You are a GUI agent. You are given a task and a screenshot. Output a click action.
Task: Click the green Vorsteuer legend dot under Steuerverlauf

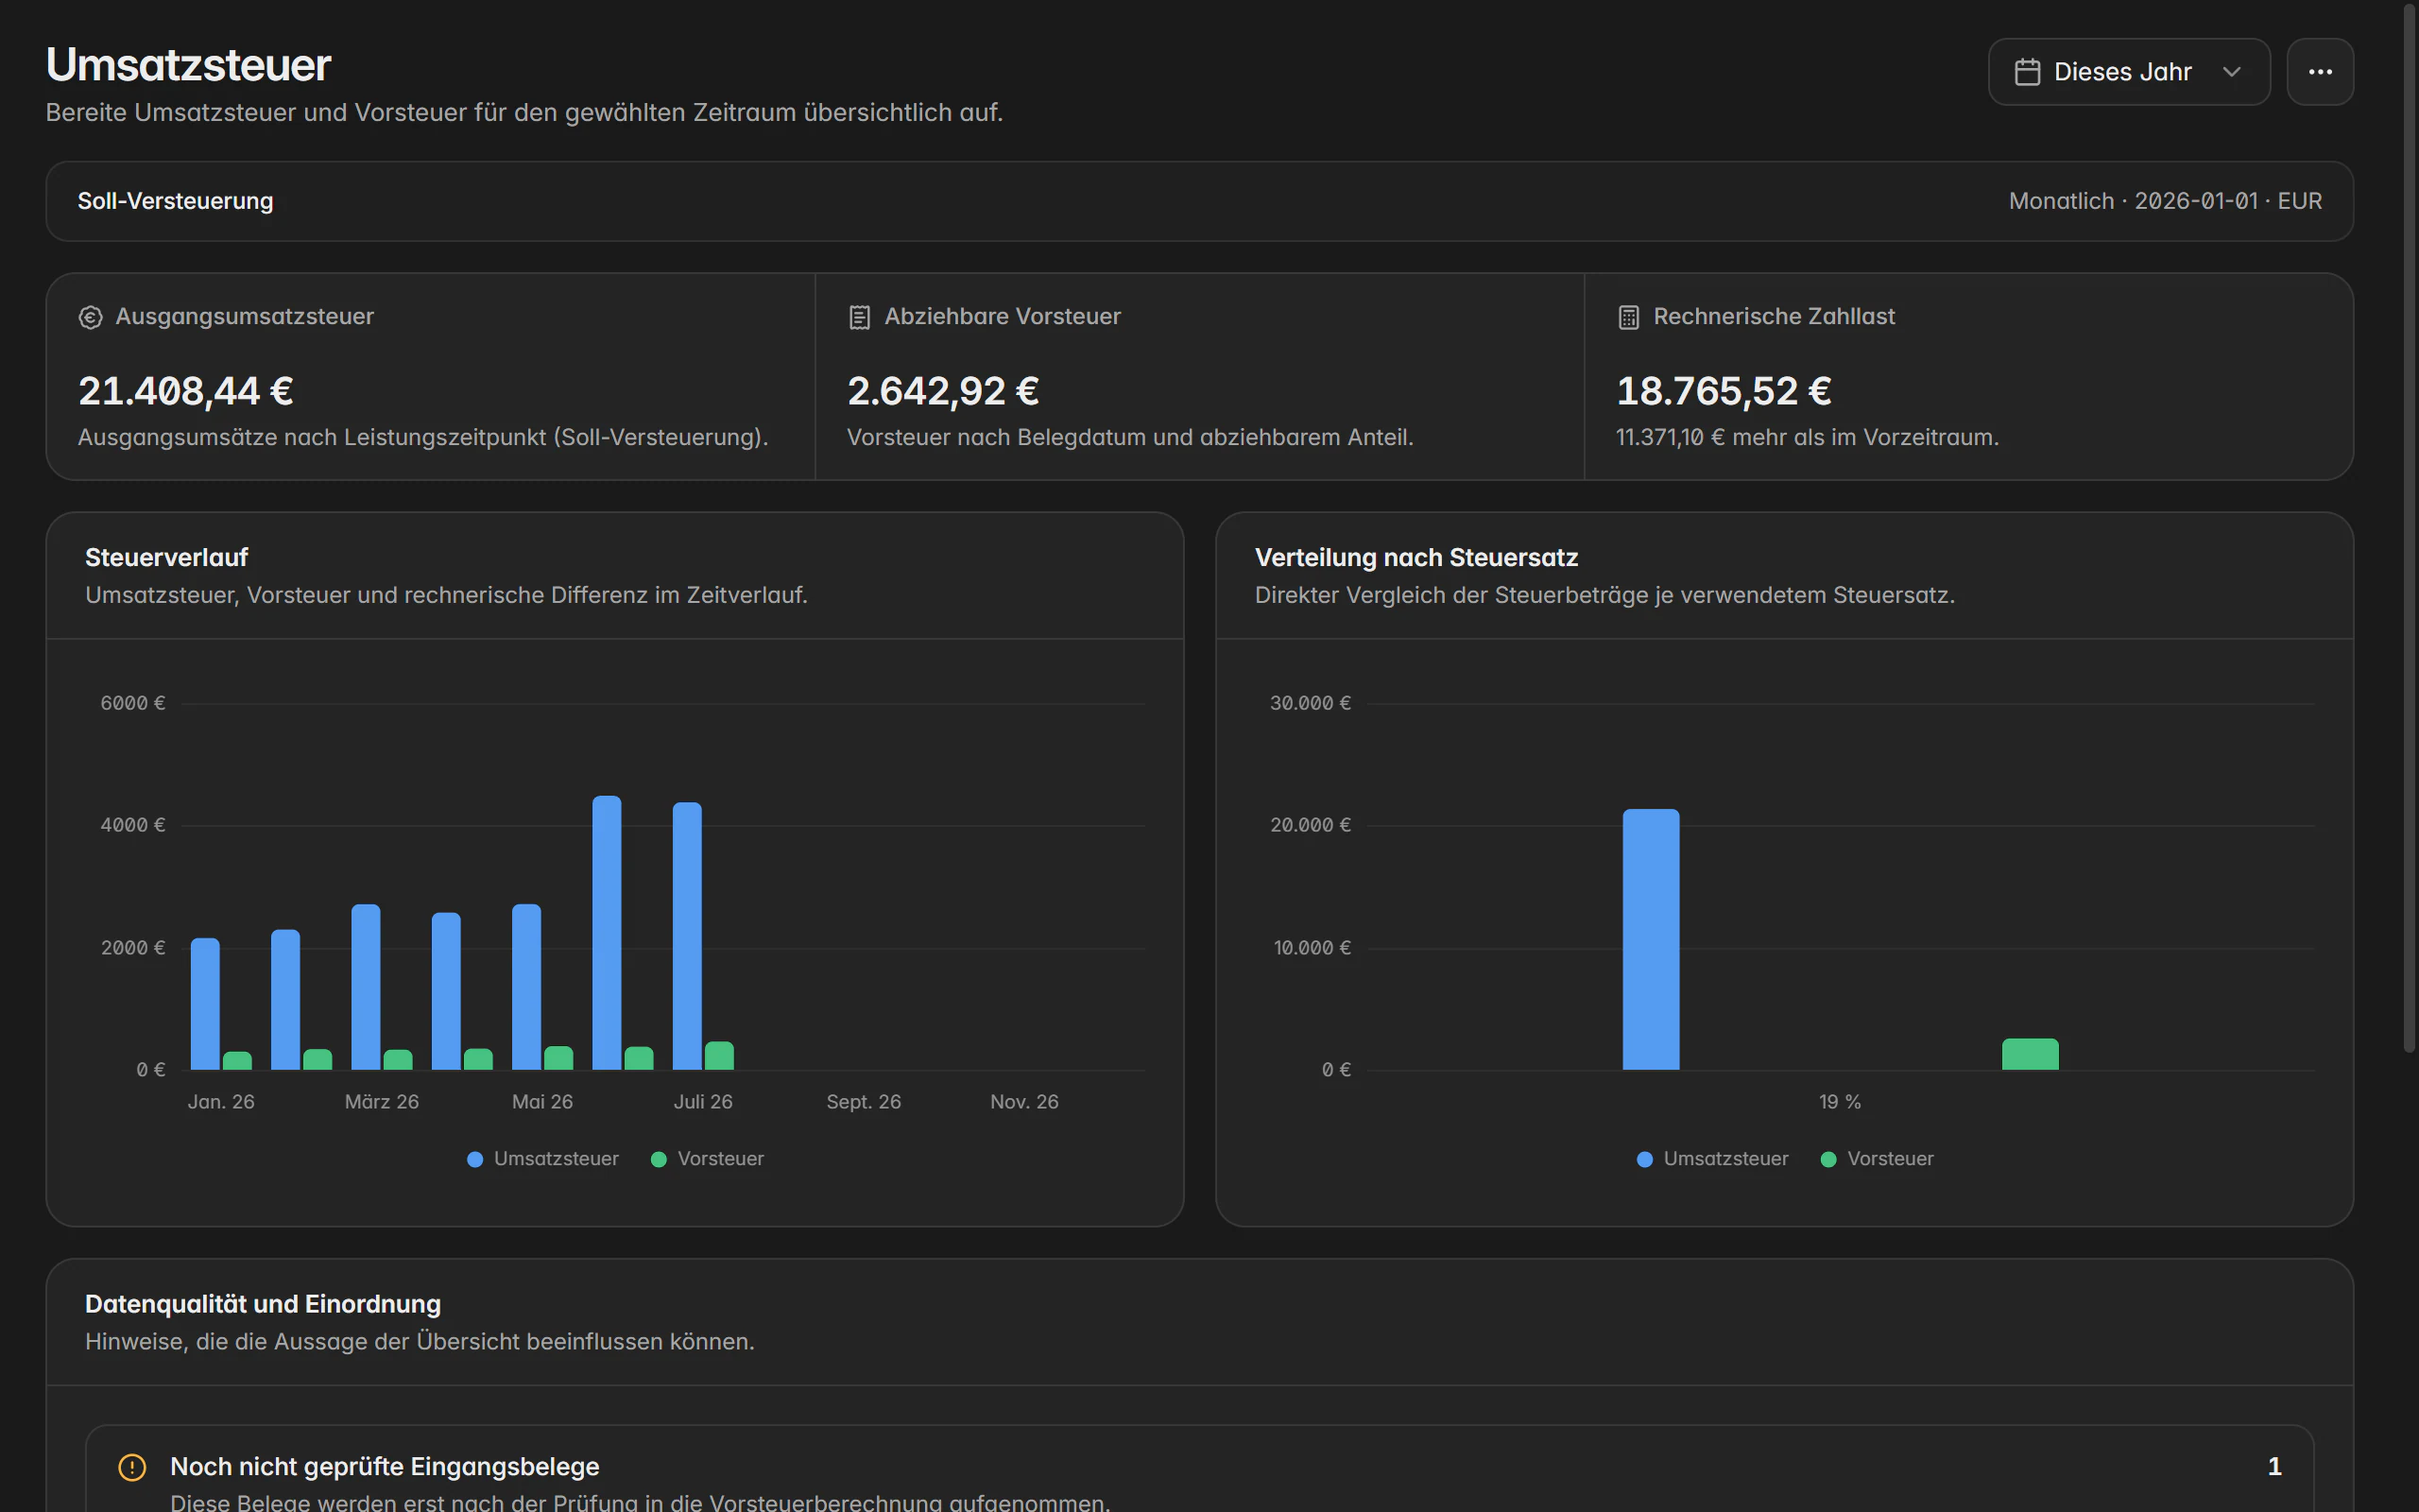659,1159
